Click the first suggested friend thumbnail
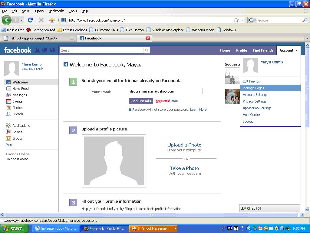The height and width of the screenshot is (233, 310). [x=232, y=76]
